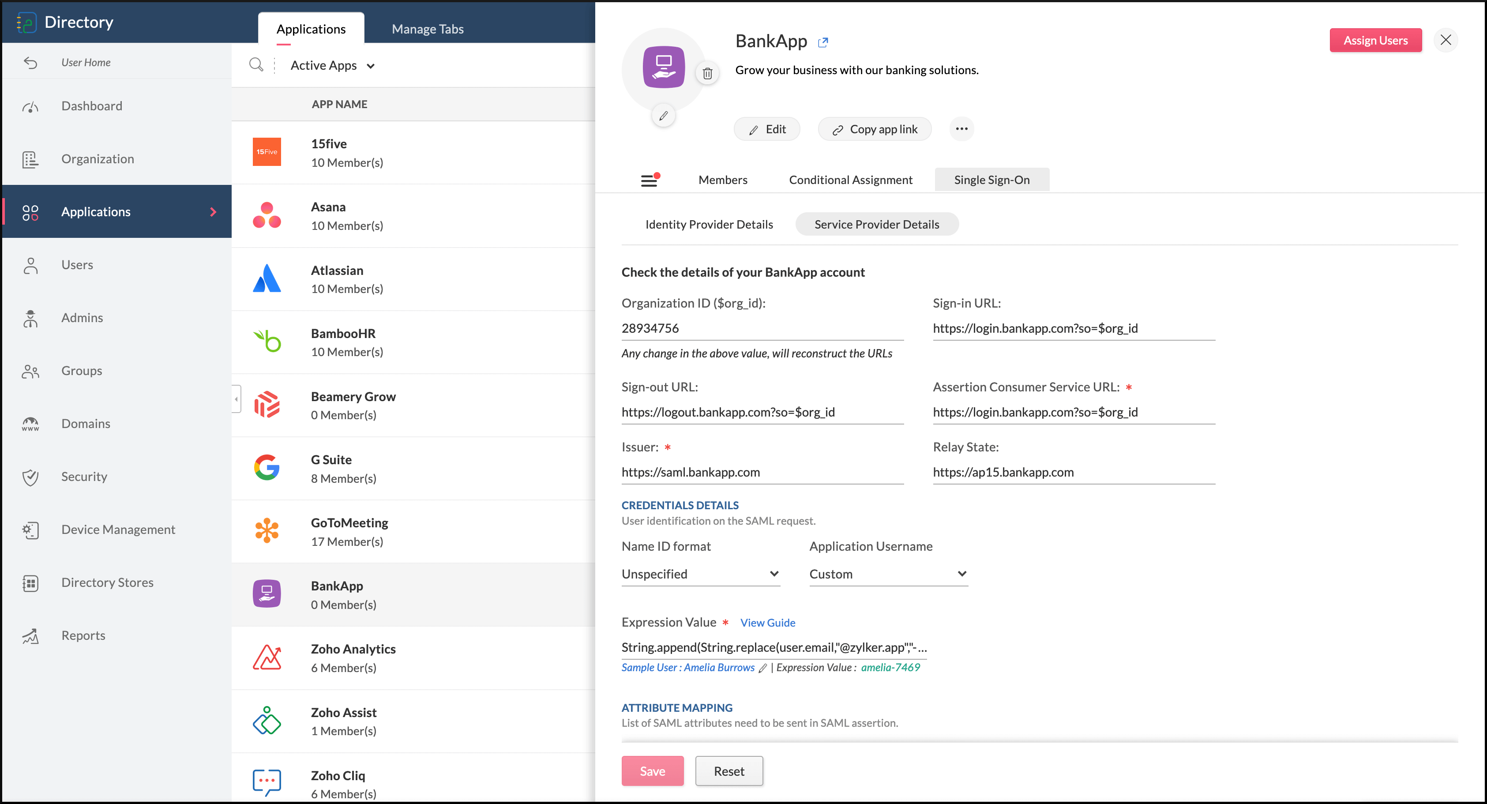Go to Reports in the sidebar
Screen dimensions: 1487x804
click(83, 635)
